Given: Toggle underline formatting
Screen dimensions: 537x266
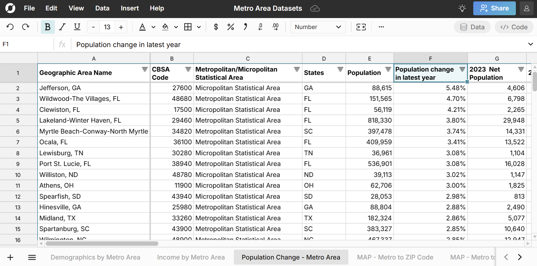Looking at the screenshot, I should (77, 27).
